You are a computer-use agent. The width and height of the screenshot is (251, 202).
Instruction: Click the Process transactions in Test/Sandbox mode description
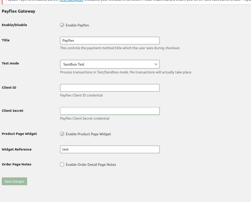click(x=126, y=72)
